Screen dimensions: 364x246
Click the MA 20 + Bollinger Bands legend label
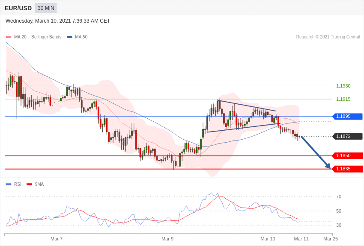tap(38, 37)
